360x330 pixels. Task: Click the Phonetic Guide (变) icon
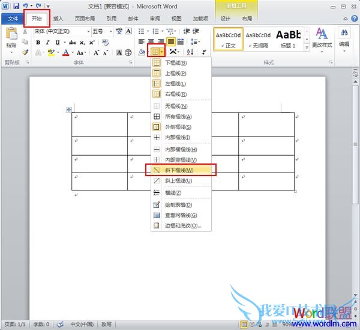pyautogui.click(x=119, y=31)
